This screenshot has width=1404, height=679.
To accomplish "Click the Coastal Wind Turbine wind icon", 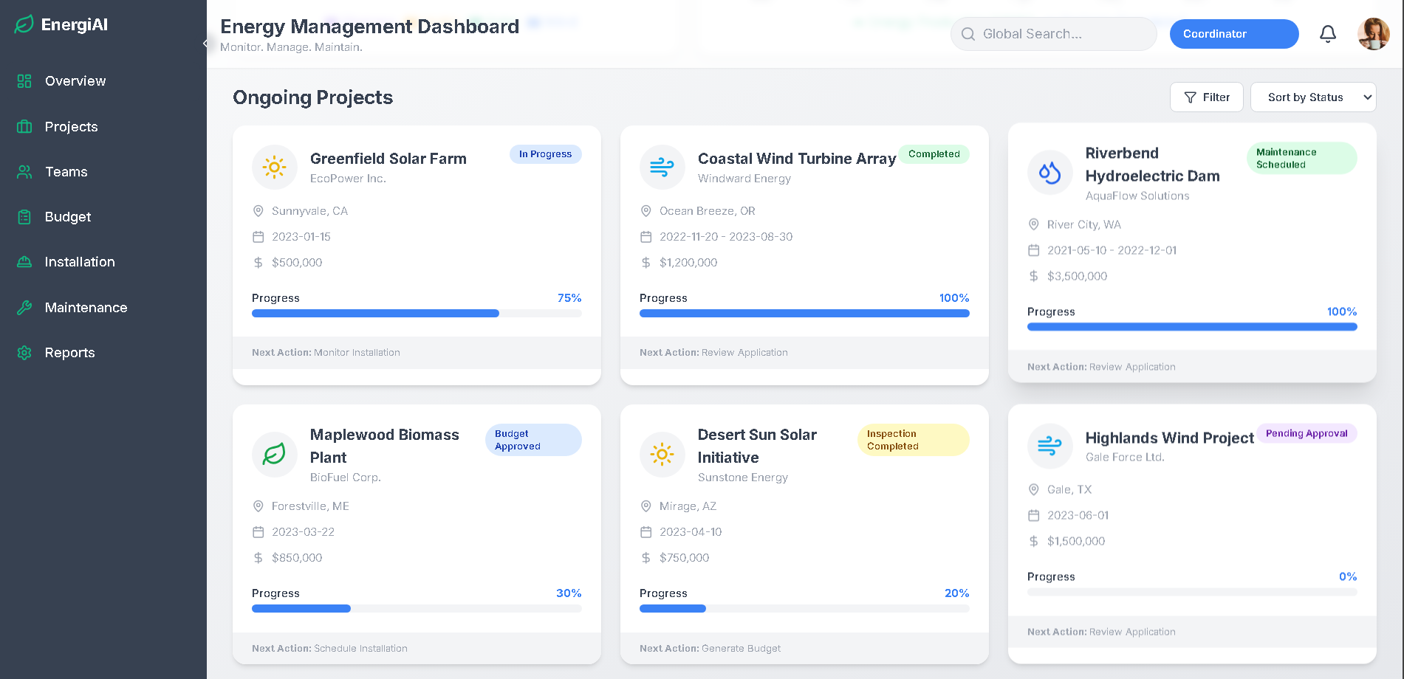I will pos(662,168).
